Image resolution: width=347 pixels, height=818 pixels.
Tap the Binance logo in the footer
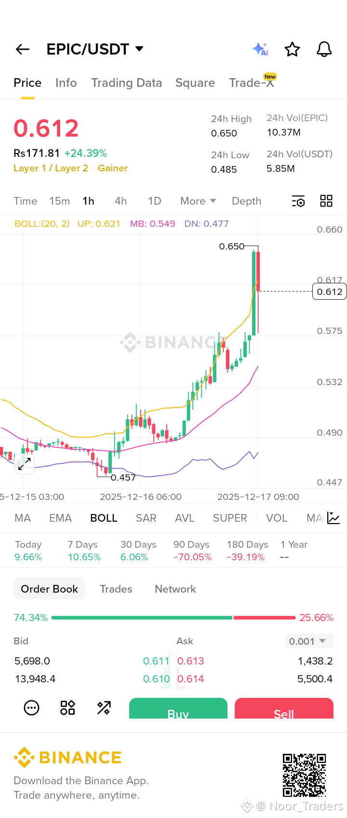point(67,758)
